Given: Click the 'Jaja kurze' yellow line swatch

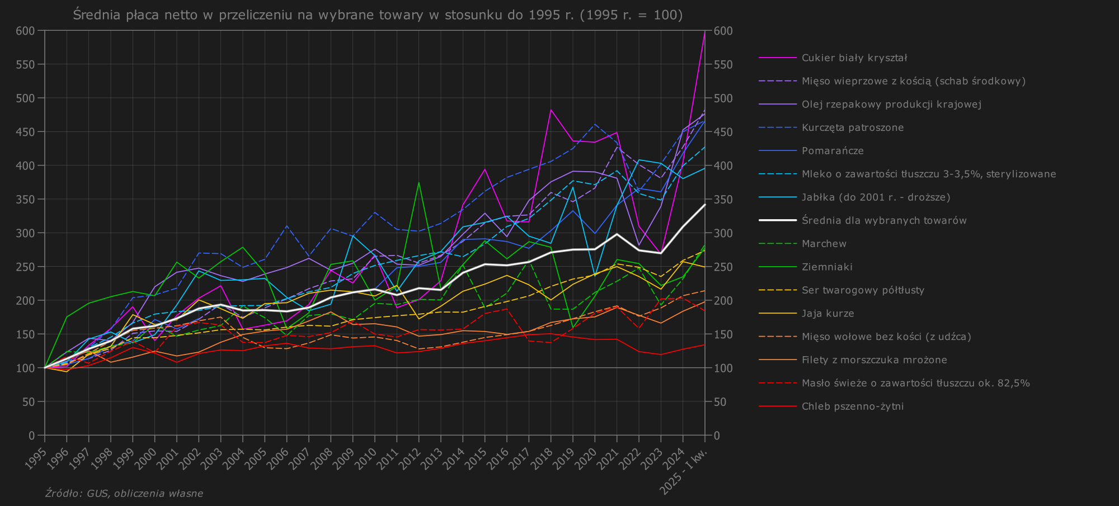Looking at the screenshot, I should coord(777,314).
